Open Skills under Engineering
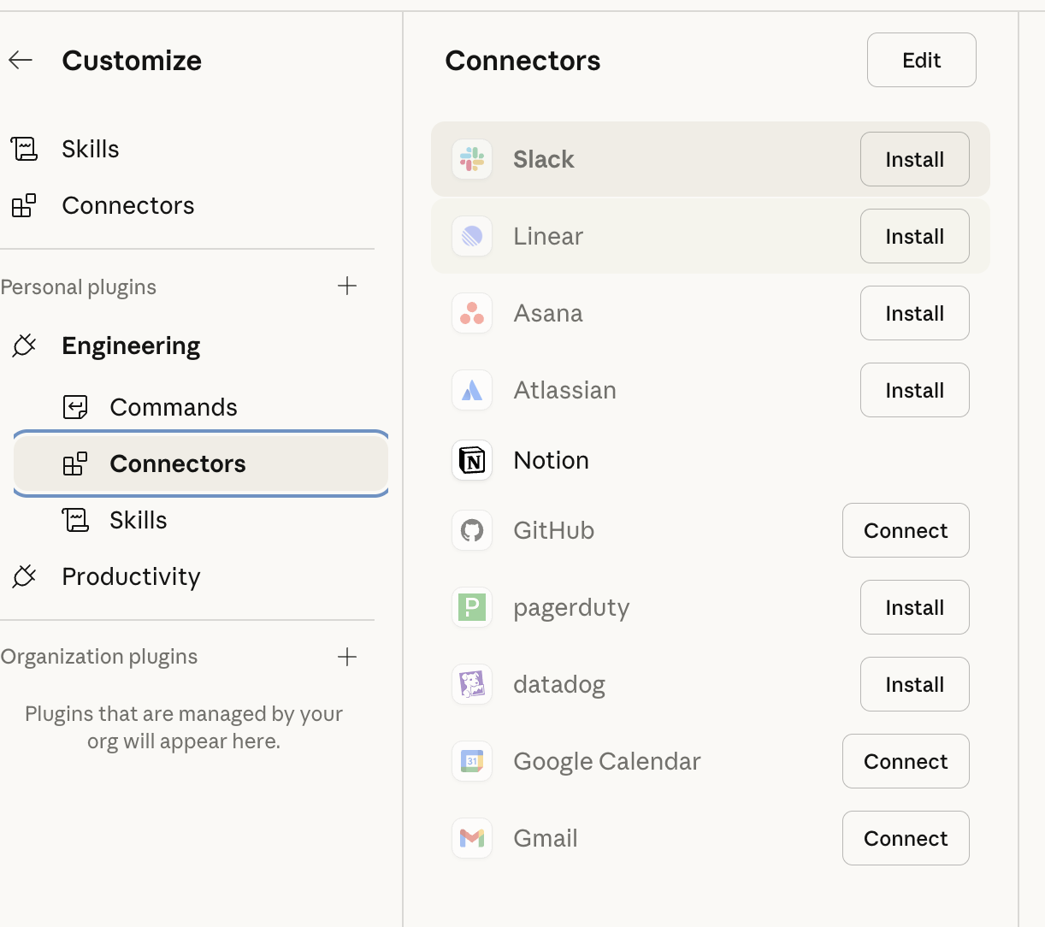 coord(139,520)
